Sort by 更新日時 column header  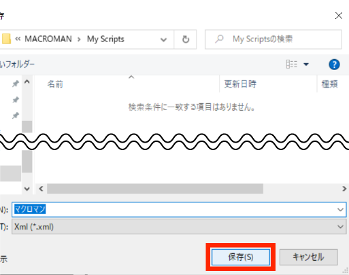(240, 84)
